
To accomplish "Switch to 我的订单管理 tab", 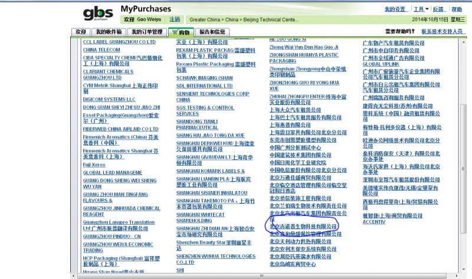I will click(x=147, y=32).
